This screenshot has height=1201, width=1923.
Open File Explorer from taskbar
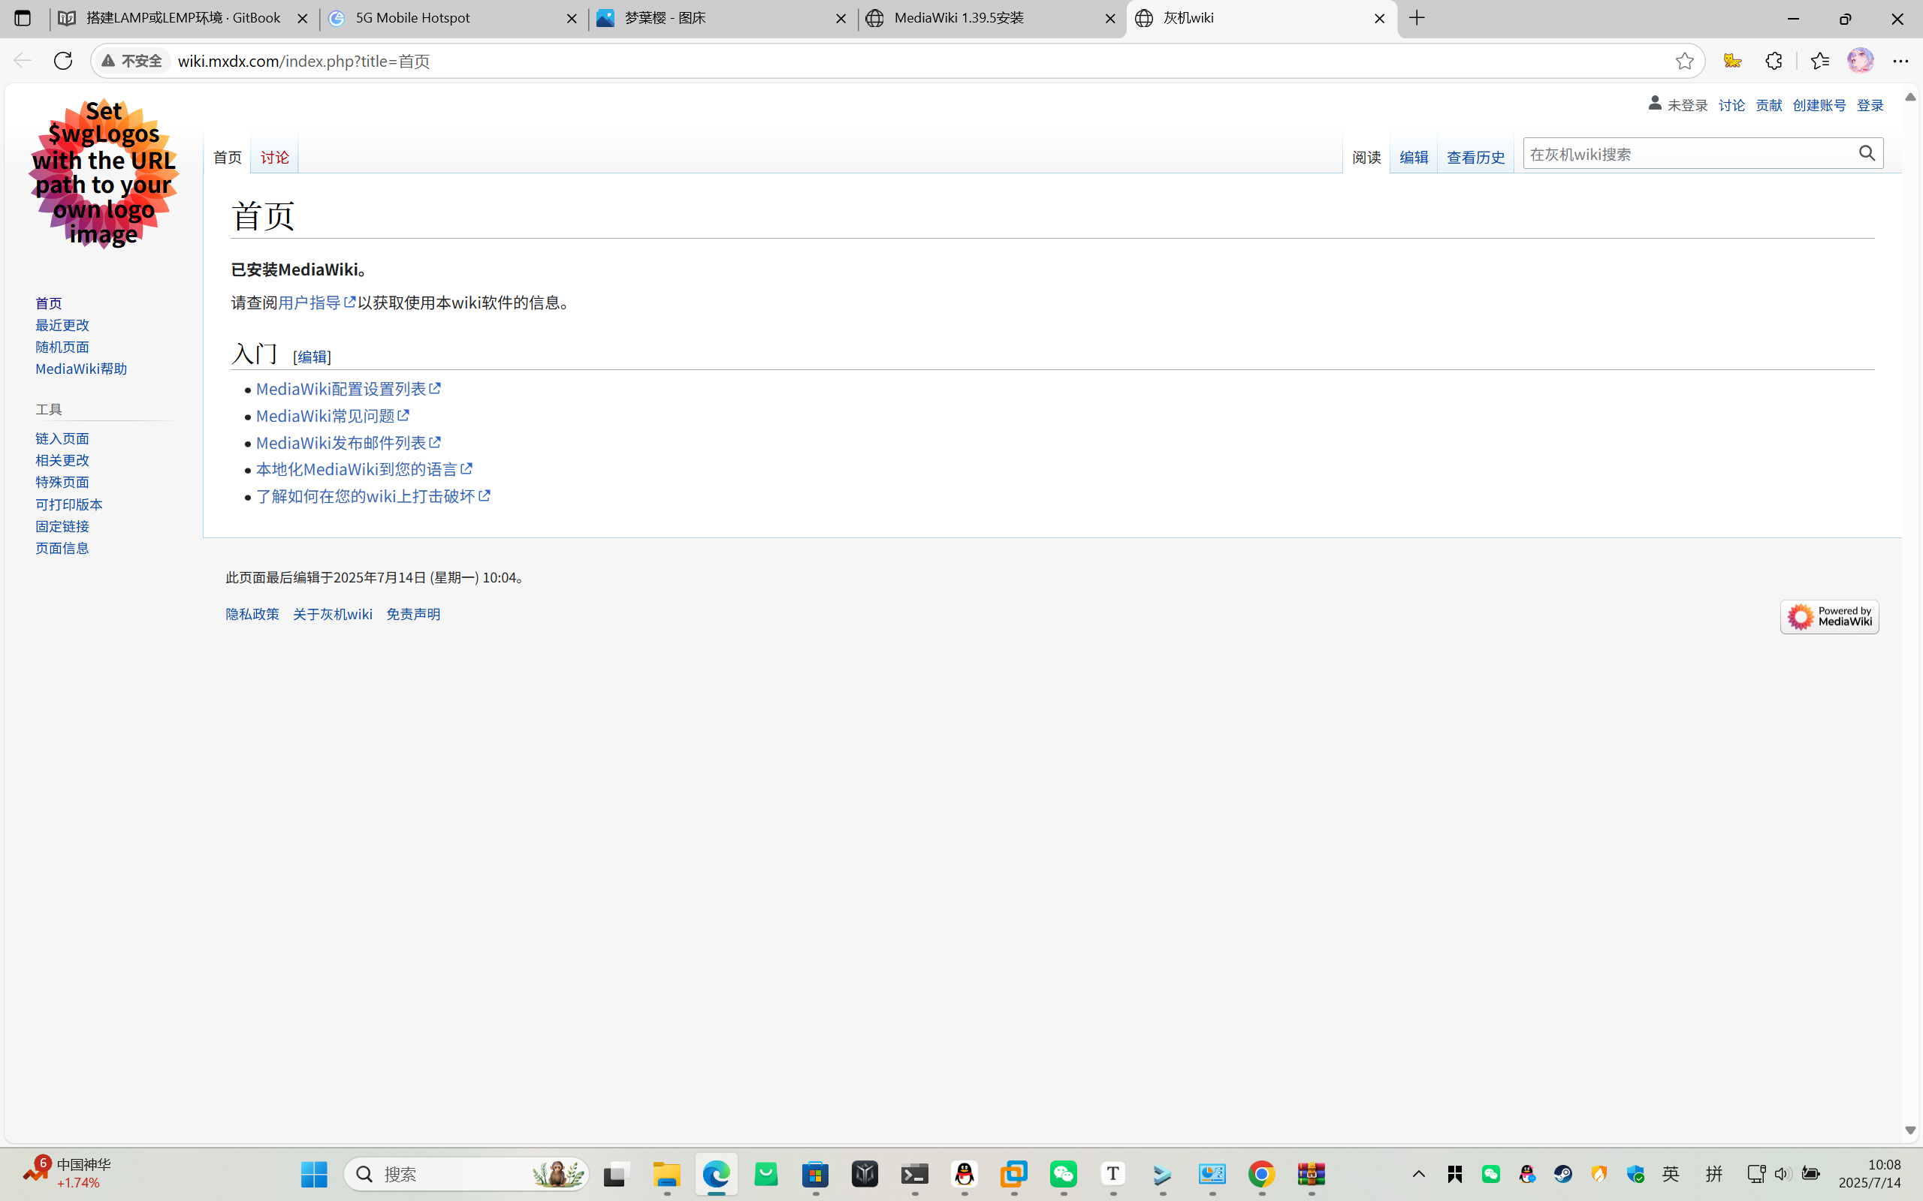point(667,1174)
